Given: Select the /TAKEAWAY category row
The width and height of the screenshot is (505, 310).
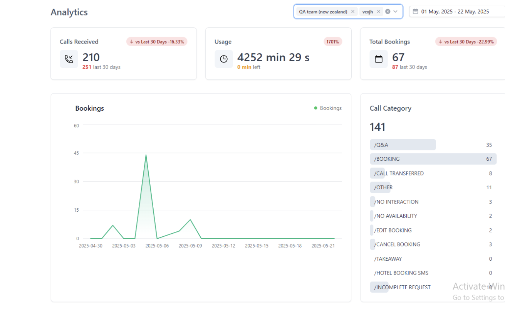Looking at the screenshot, I should pos(433,259).
